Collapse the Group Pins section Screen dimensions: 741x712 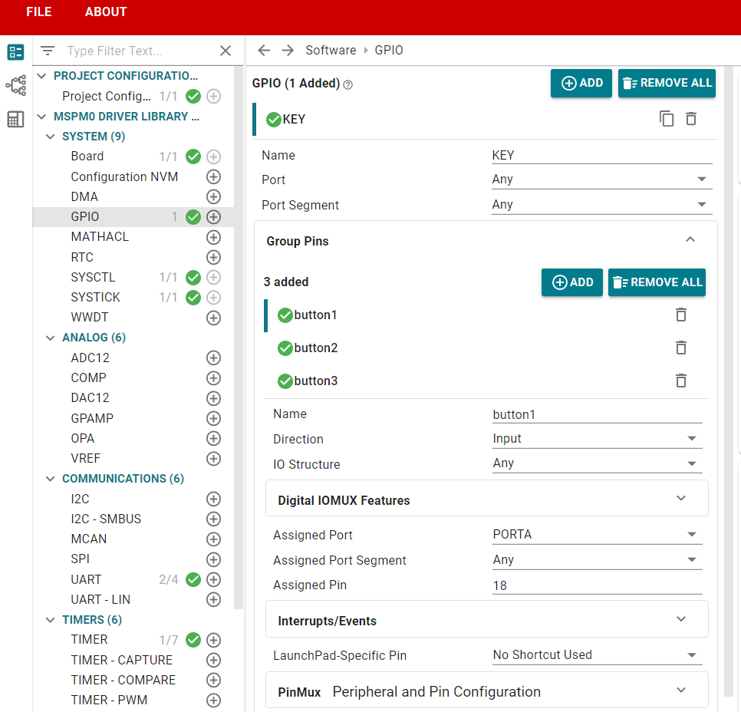(690, 239)
